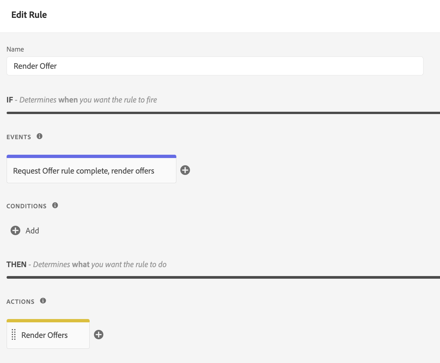The image size is (440, 363).
Task: Click the EVENTS section label
Action: coord(19,137)
